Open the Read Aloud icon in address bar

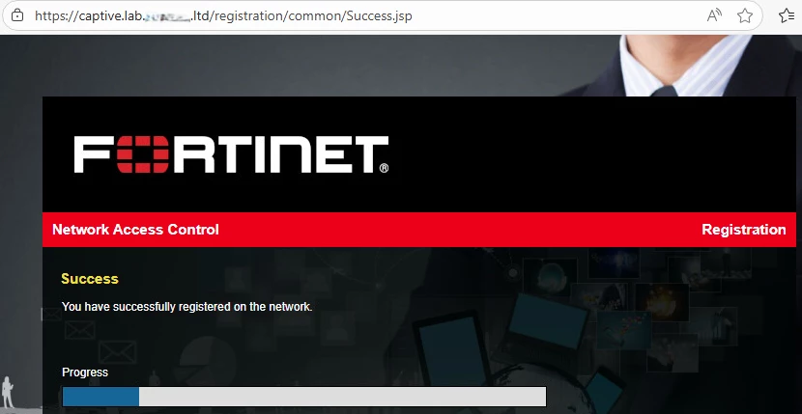pyautogui.click(x=714, y=15)
